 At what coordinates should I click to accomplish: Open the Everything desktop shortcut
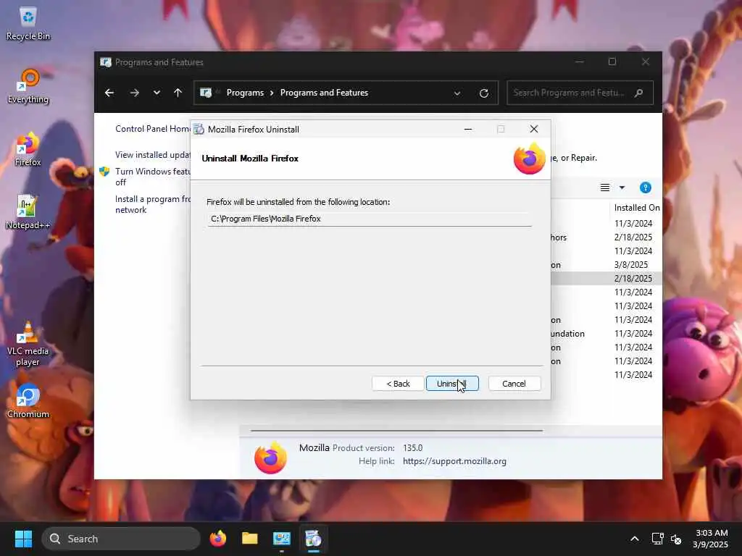(x=28, y=87)
